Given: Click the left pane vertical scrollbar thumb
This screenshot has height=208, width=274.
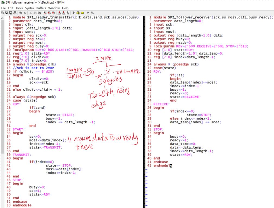Looking at the screenshot, I should click(2, 87).
